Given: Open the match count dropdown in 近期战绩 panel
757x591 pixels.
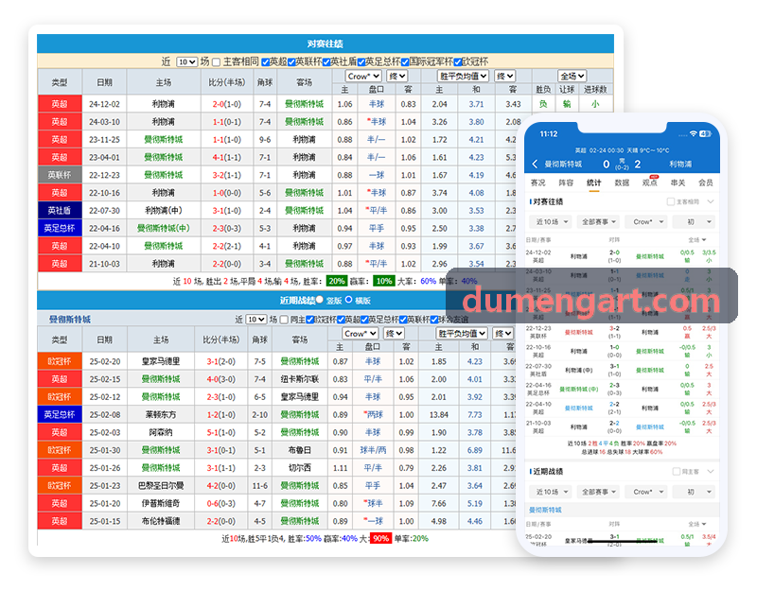Looking at the screenshot, I should click(x=256, y=320).
